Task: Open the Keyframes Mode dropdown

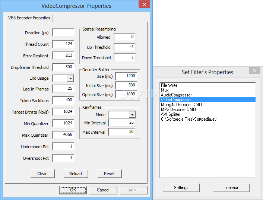Action: pos(132,115)
